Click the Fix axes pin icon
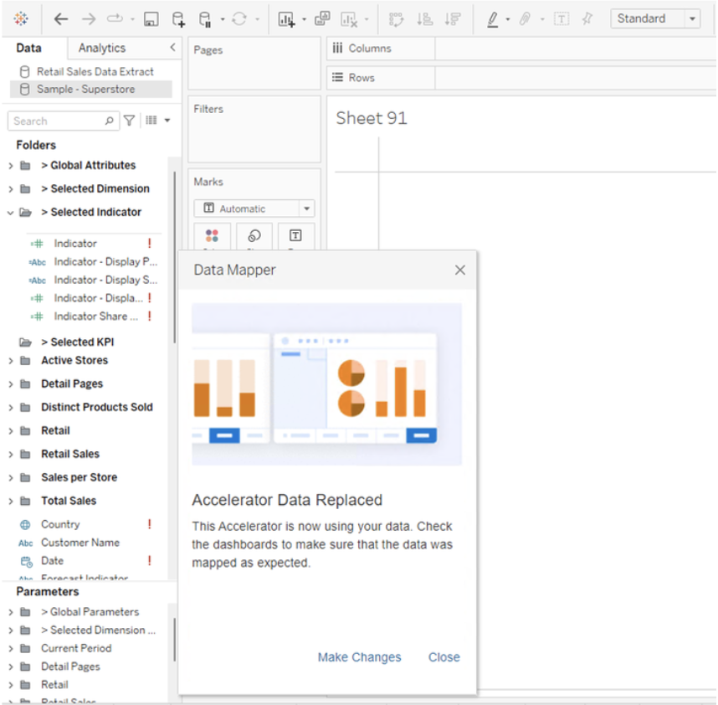 (x=587, y=18)
